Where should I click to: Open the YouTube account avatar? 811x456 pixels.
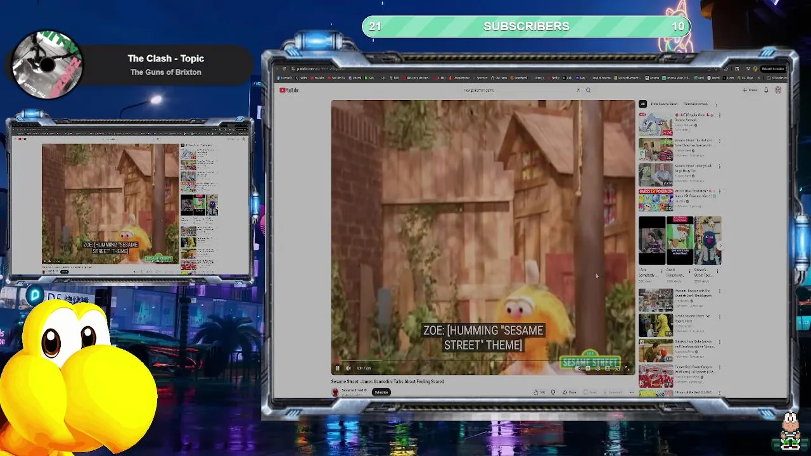point(778,90)
